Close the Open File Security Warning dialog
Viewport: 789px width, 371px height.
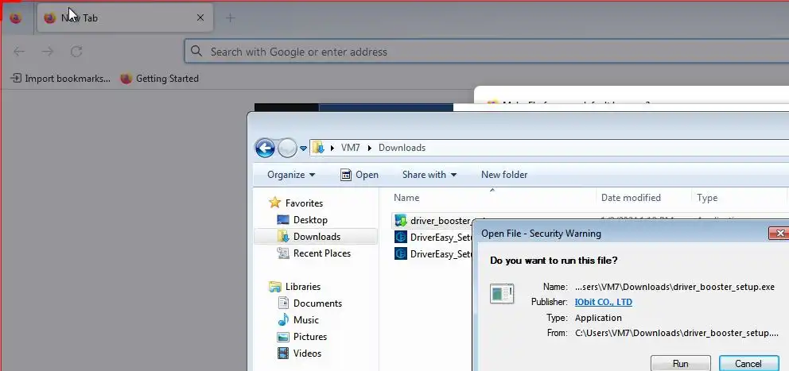point(779,234)
